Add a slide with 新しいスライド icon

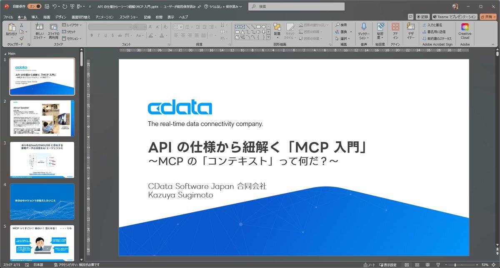tap(40, 27)
